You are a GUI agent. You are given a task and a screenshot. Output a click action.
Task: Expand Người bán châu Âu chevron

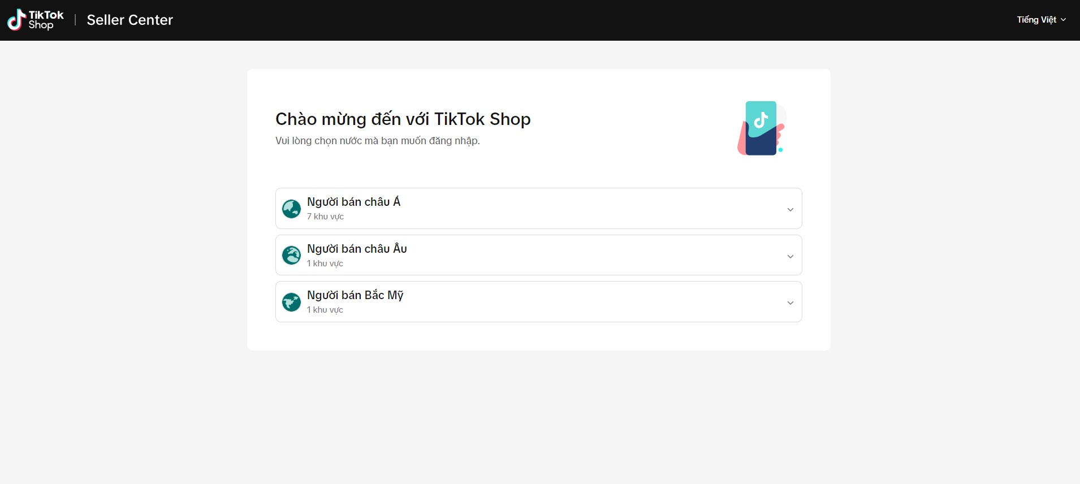tap(790, 256)
